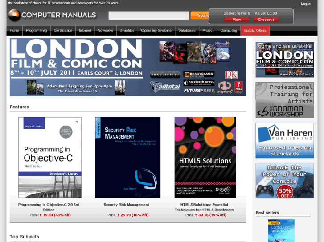Click the Top Subjects section heading
This screenshot has height=242, width=324.
click(x=25, y=237)
